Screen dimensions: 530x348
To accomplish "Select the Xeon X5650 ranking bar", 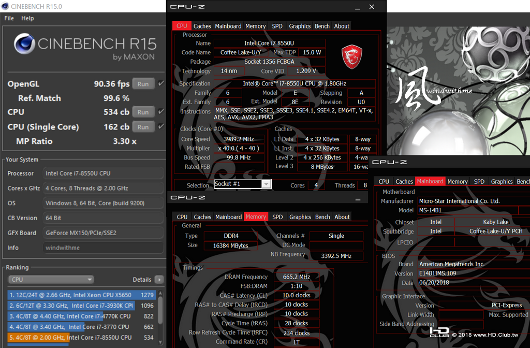I will pos(81,295).
